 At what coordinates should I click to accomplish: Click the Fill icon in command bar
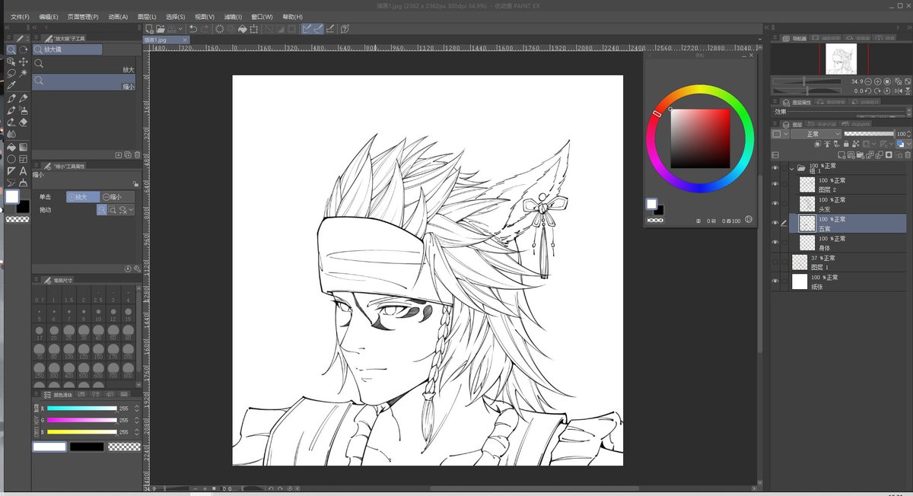pyautogui.click(x=242, y=29)
